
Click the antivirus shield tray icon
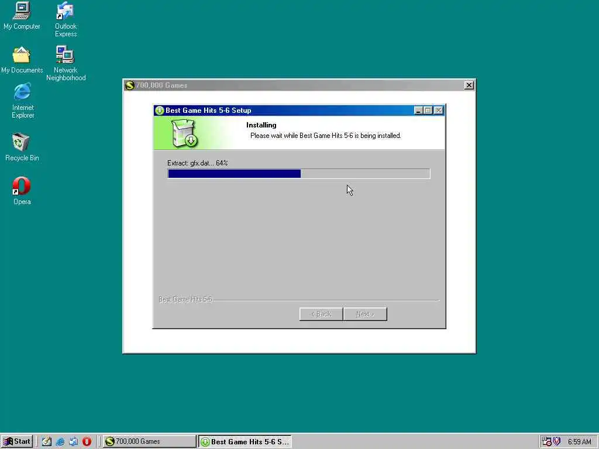click(x=557, y=441)
